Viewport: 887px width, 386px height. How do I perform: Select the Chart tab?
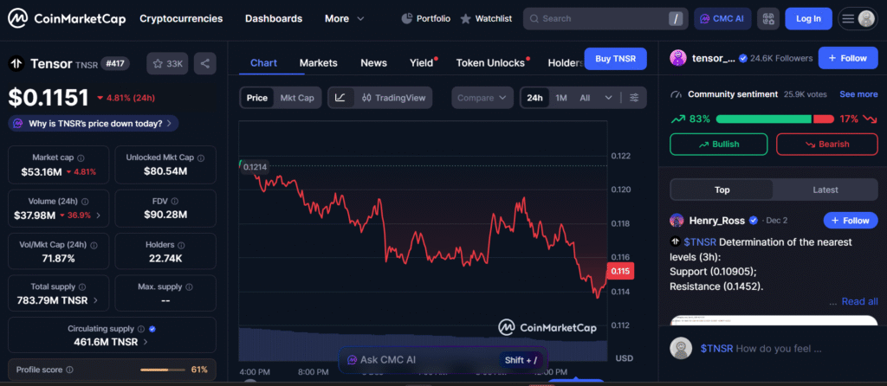[263, 62]
